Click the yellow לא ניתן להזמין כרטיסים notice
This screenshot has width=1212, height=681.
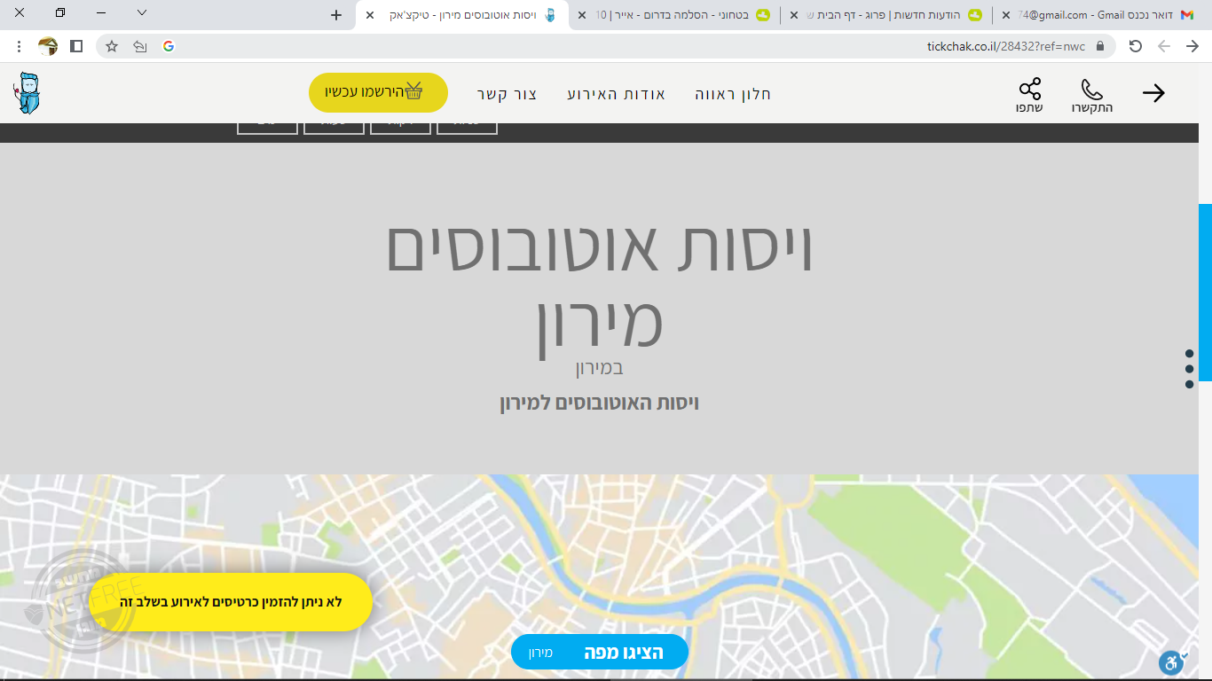(x=231, y=602)
